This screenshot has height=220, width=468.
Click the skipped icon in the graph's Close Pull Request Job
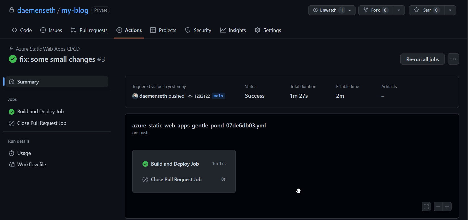[145, 180]
